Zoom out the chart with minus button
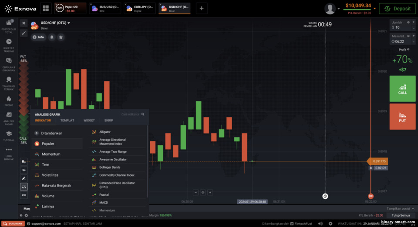This screenshot has height=227, width=418. 196,192
